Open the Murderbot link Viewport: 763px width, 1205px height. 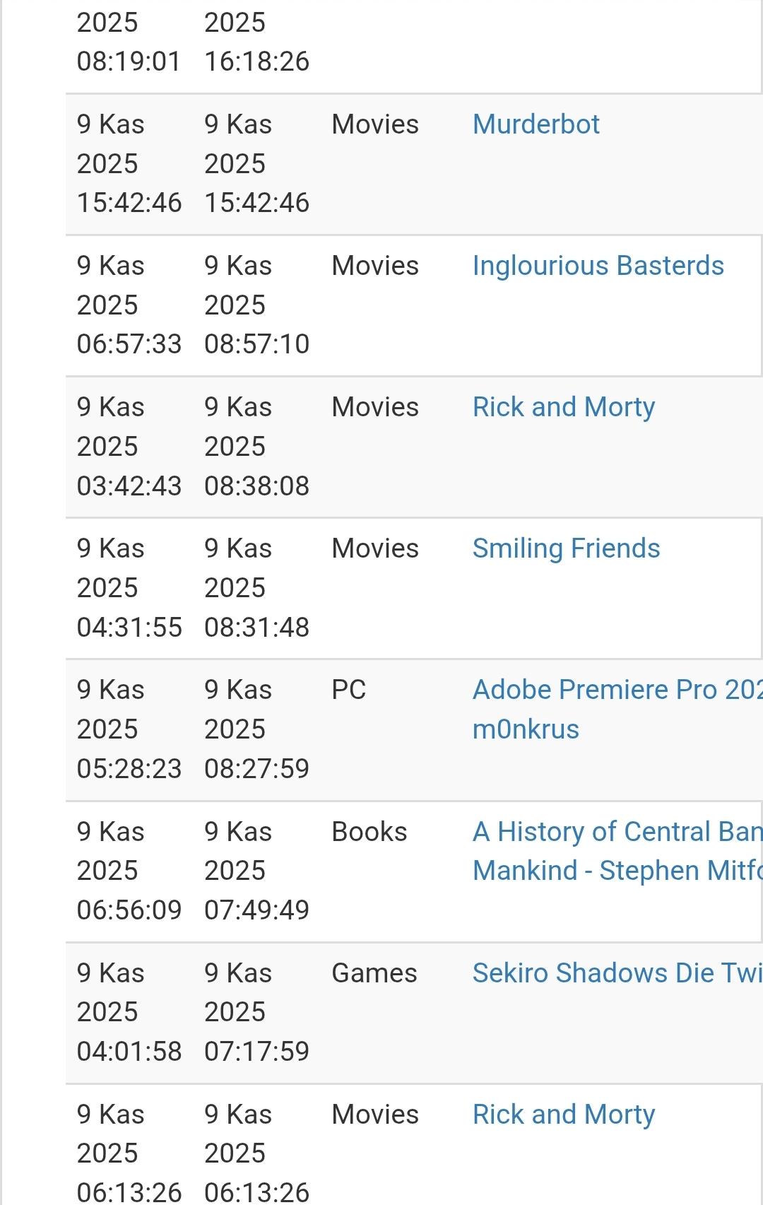click(536, 124)
